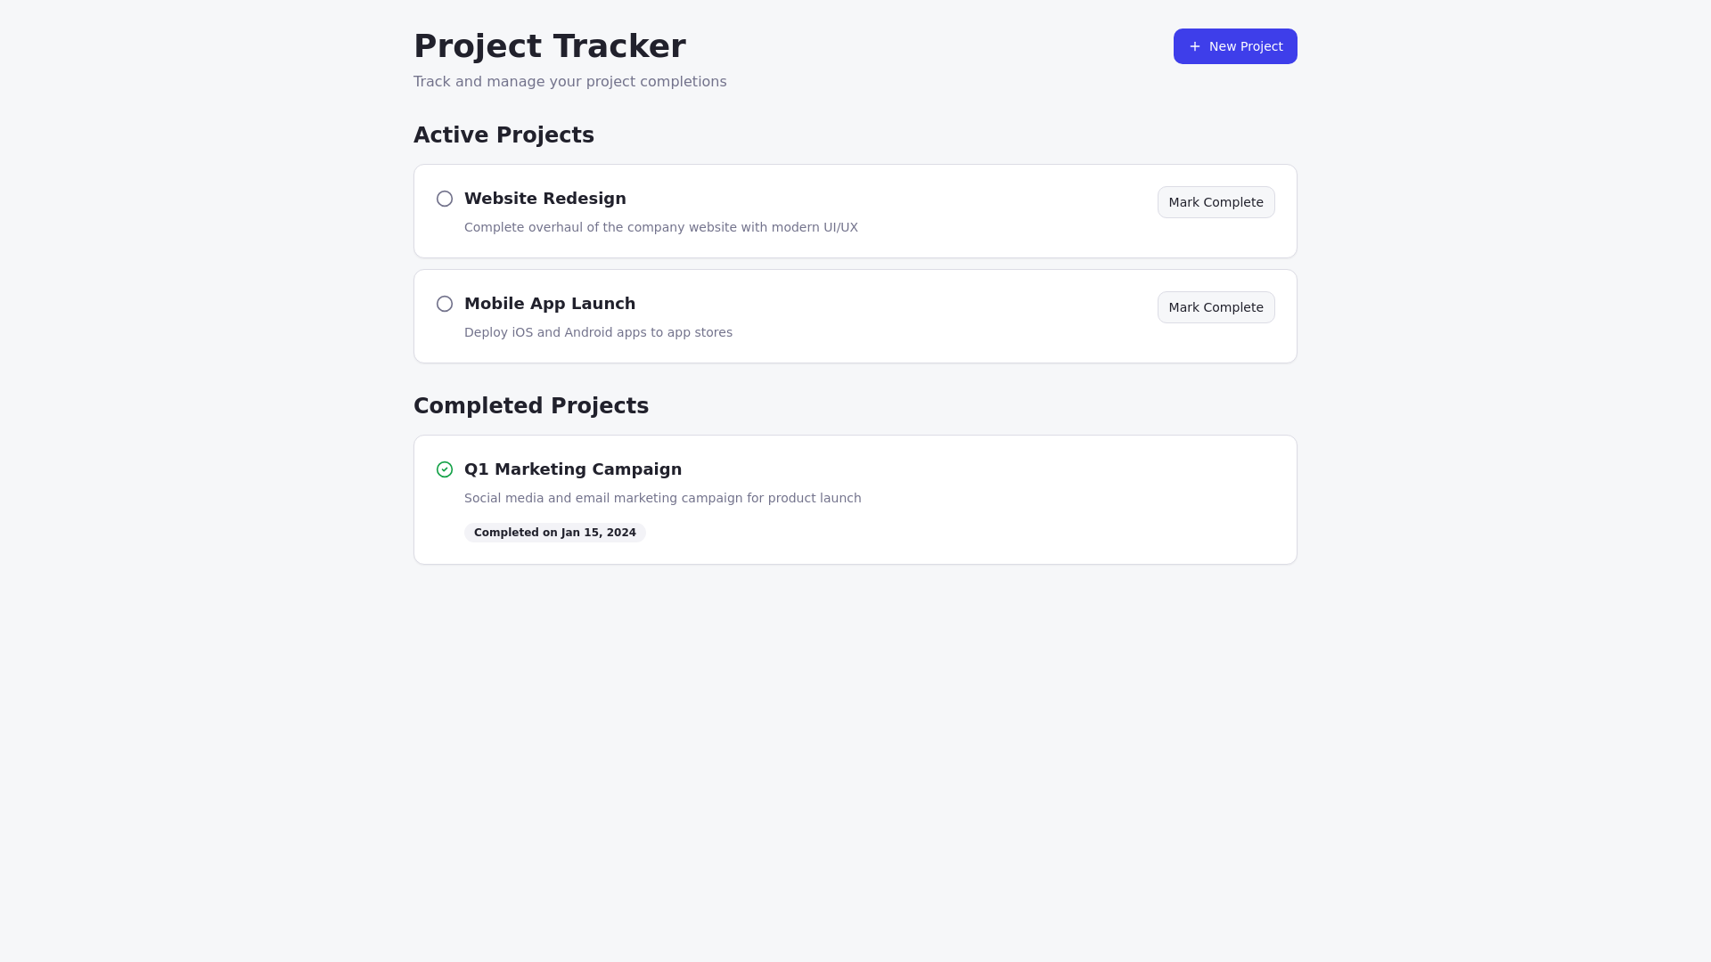The image size is (1711, 962).
Task: Open the Q1 Marketing Campaign project title
Action: 573,469
